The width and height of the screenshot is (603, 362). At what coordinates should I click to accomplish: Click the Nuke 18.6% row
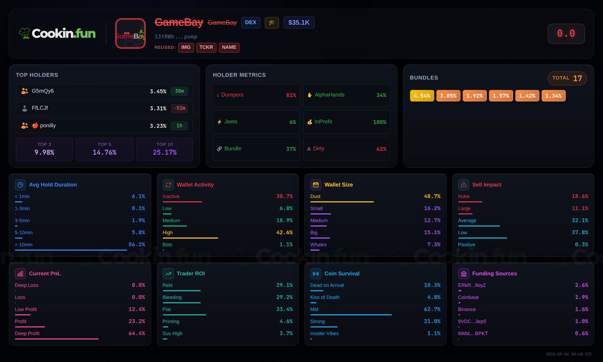(x=523, y=197)
